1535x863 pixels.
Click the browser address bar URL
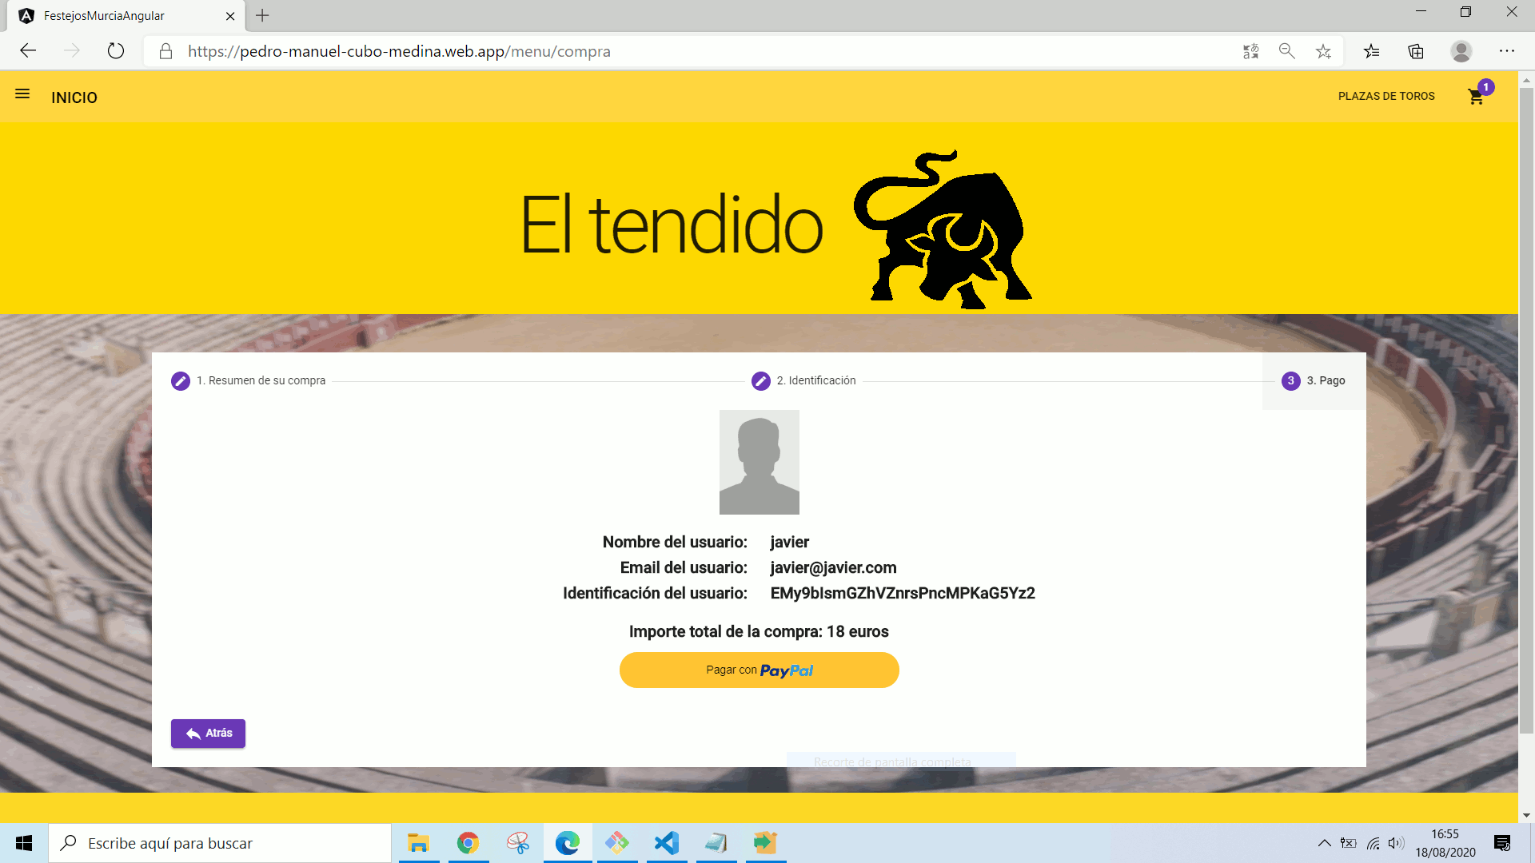coord(400,51)
